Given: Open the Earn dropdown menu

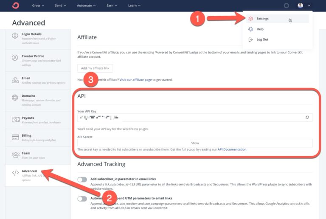Looking at the screenshot, I should (x=112, y=6).
